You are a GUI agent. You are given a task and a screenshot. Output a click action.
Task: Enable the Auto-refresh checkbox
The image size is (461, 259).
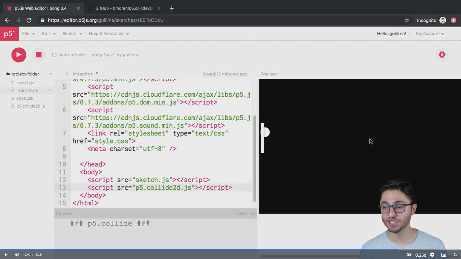coord(54,55)
